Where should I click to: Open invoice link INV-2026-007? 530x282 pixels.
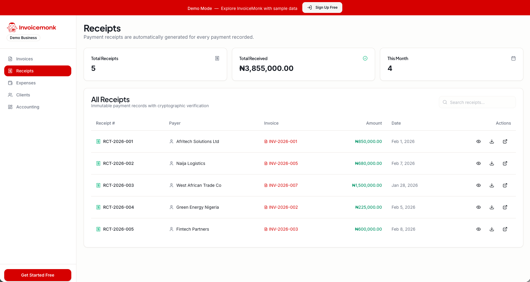point(281,185)
